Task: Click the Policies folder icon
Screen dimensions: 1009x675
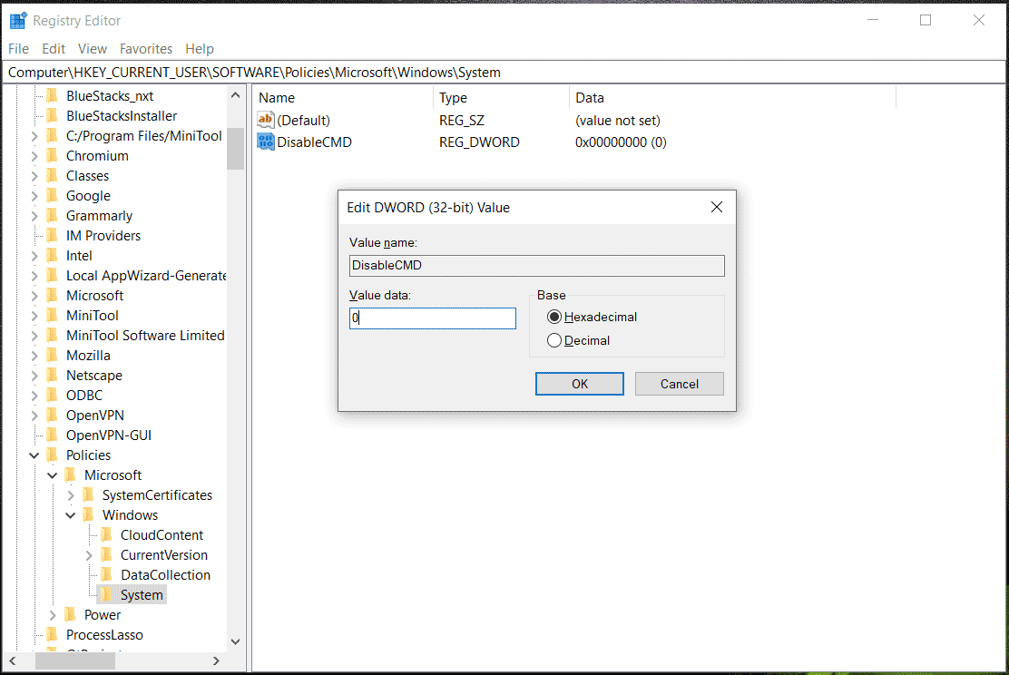Action: point(53,455)
